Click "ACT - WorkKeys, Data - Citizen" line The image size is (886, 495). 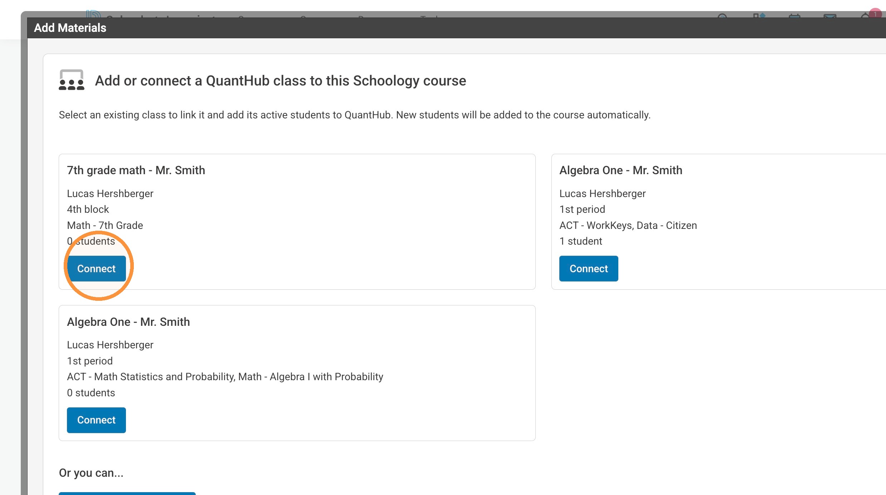click(628, 225)
